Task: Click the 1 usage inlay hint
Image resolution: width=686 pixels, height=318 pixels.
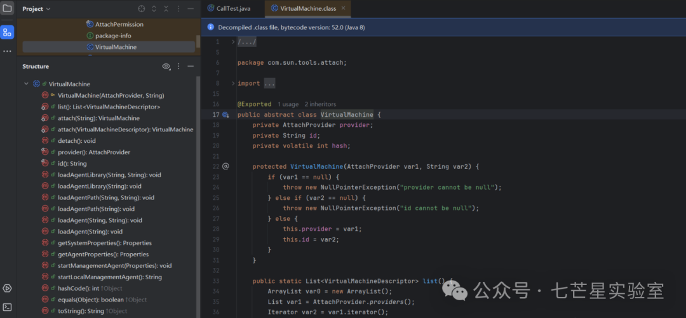Action: 288,104
